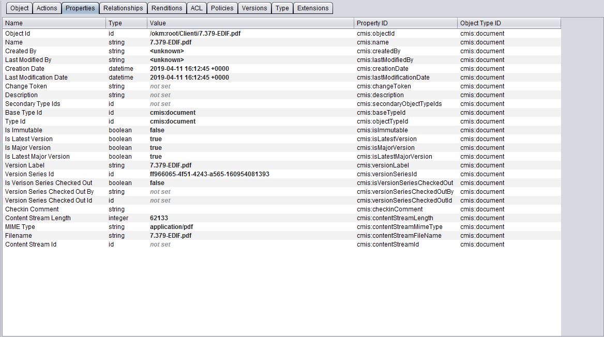Switch to the ACL tab
Image resolution: width=604 pixels, height=337 pixels.
[197, 8]
